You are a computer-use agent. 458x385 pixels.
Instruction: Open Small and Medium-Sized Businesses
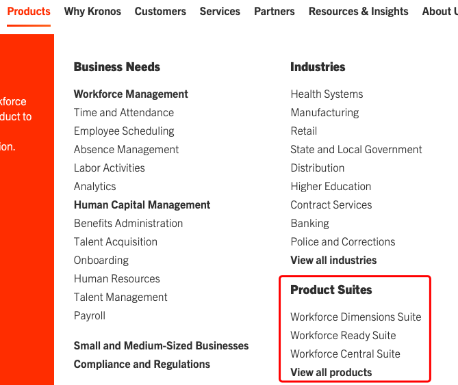(161, 346)
